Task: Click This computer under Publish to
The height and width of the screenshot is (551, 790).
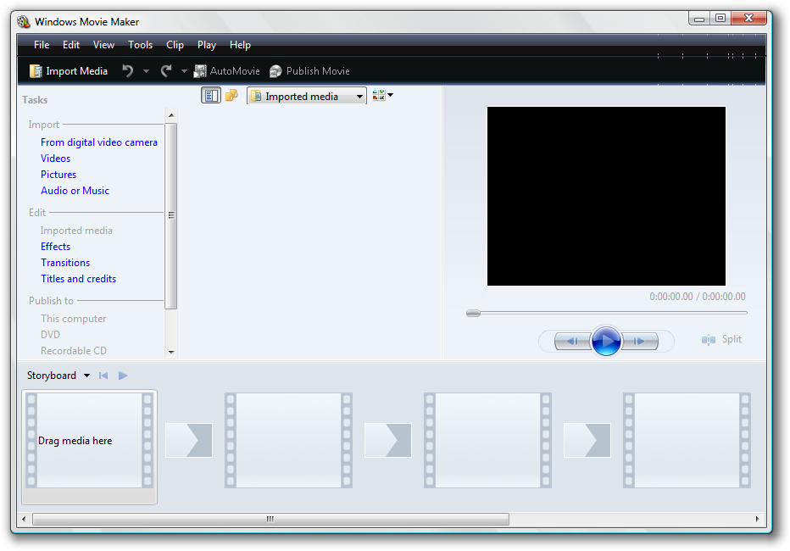Action: 74,319
